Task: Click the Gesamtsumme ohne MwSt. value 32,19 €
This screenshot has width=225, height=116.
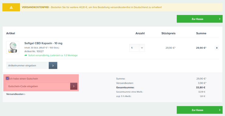Action: (202, 92)
